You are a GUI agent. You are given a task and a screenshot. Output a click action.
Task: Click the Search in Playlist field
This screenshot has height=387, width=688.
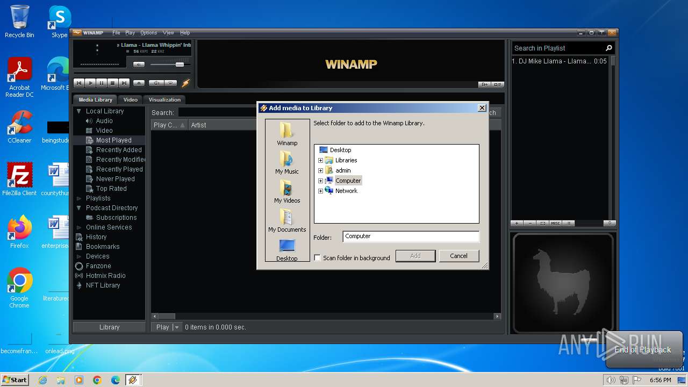click(558, 48)
